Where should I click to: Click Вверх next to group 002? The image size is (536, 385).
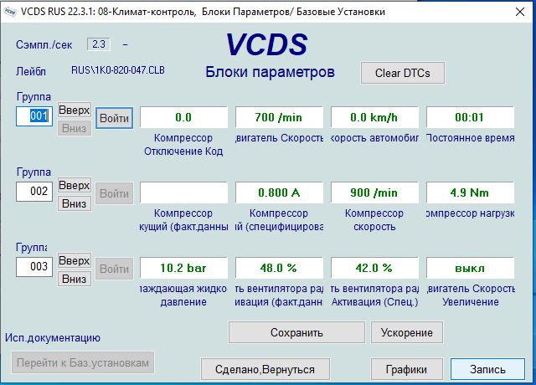75,185
